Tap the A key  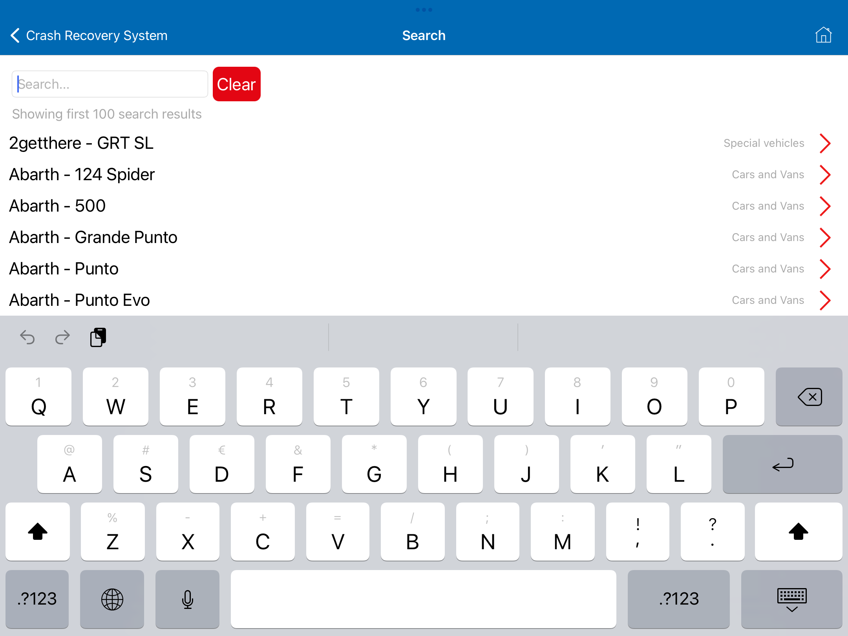[69, 464]
